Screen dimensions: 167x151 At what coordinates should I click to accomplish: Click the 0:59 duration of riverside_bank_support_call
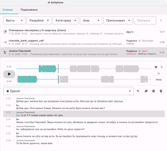click(162, 42)
